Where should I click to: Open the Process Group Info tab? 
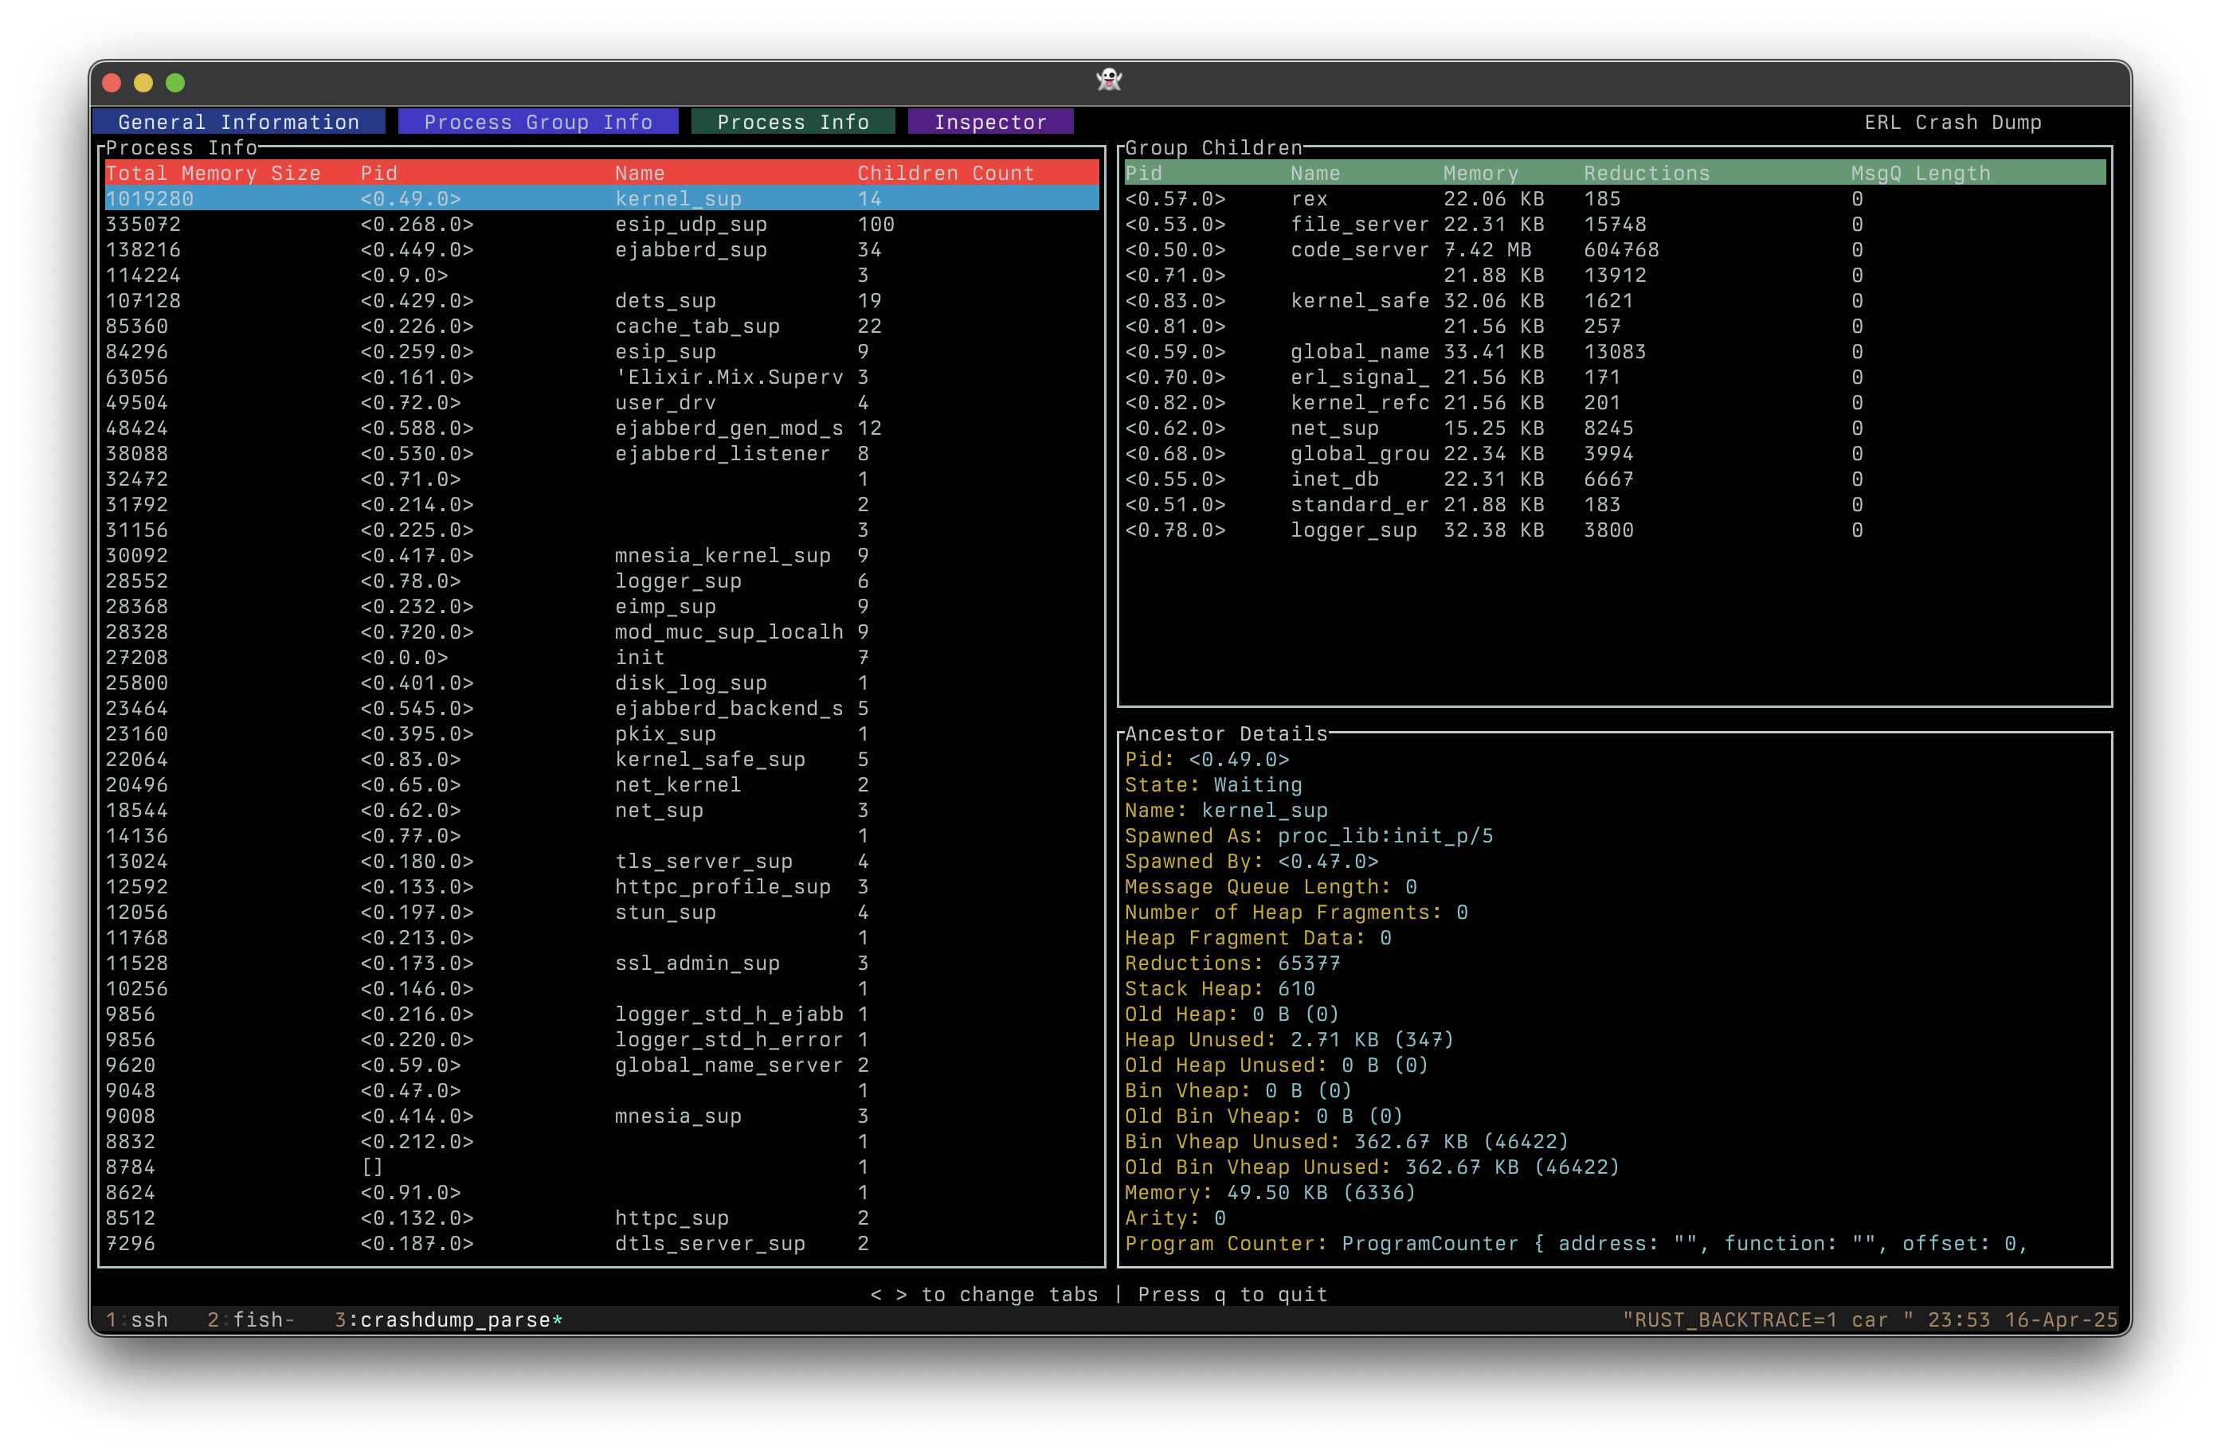[538, 122]
